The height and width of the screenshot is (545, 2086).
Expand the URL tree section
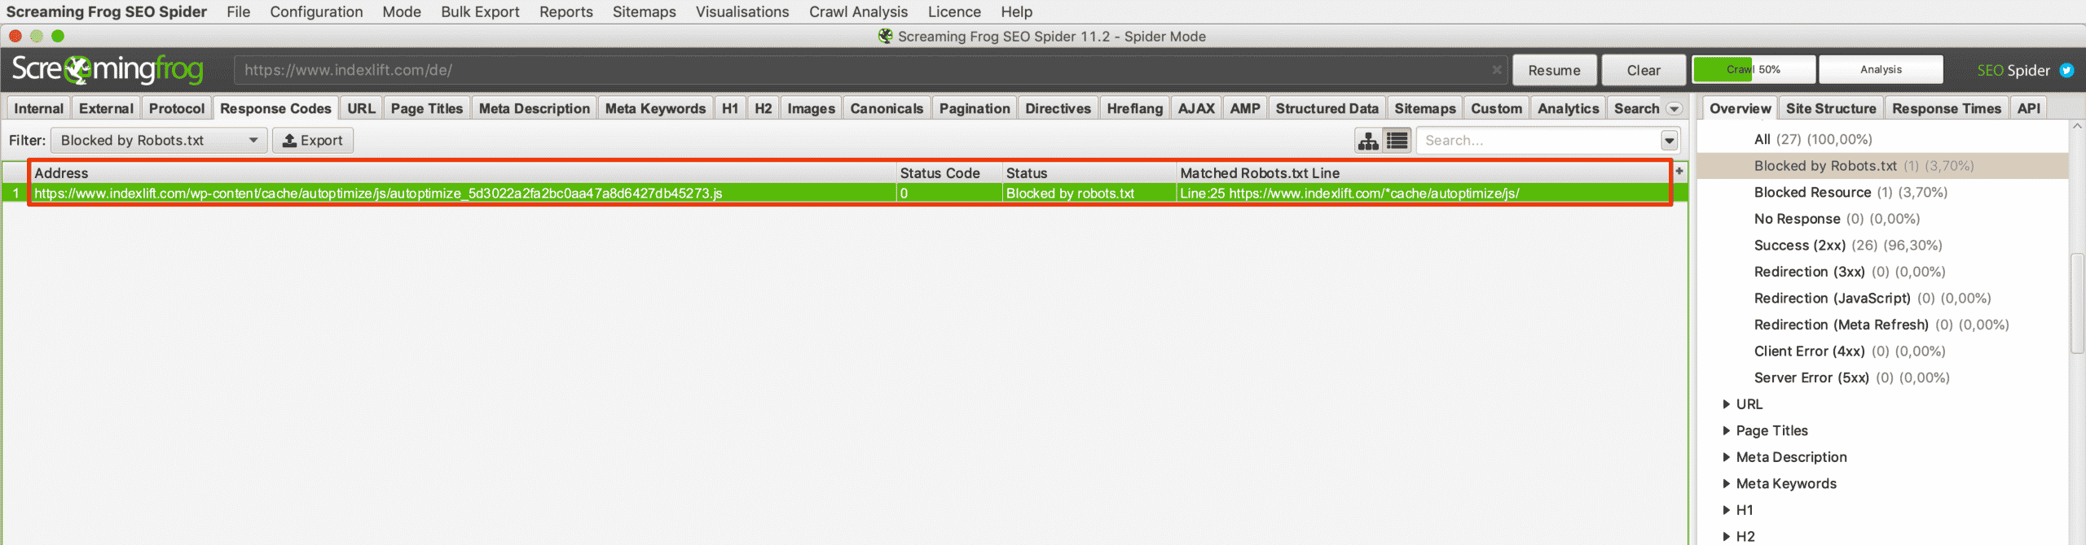1726,404
